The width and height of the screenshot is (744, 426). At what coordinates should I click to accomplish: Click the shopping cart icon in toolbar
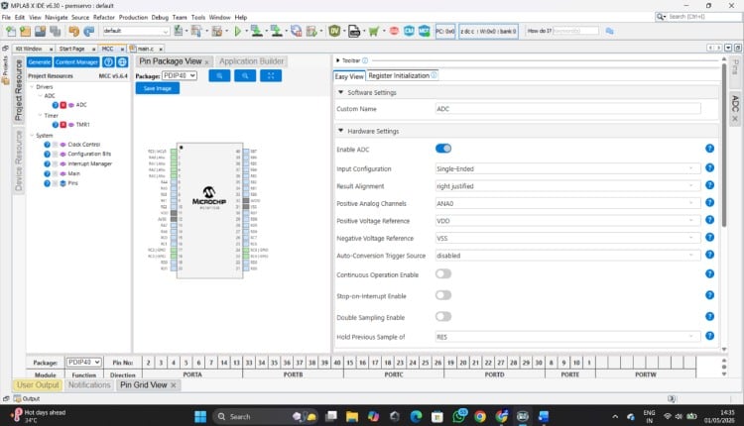[x=373, y=32]
